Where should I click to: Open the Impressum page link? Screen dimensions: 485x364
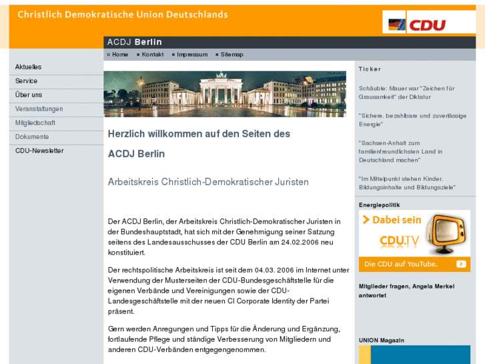point(192,55)
